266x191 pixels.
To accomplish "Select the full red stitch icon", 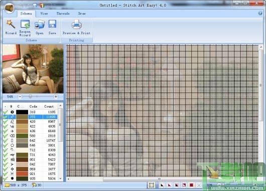I will 191,185.
